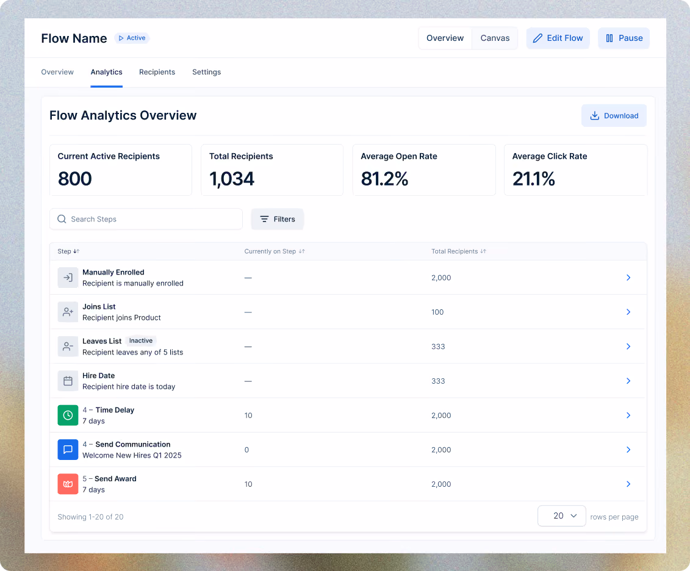Expand the Manually Enrolled row chevron
This screenshot has width=690, height=571.
click(x=628, y=278)
